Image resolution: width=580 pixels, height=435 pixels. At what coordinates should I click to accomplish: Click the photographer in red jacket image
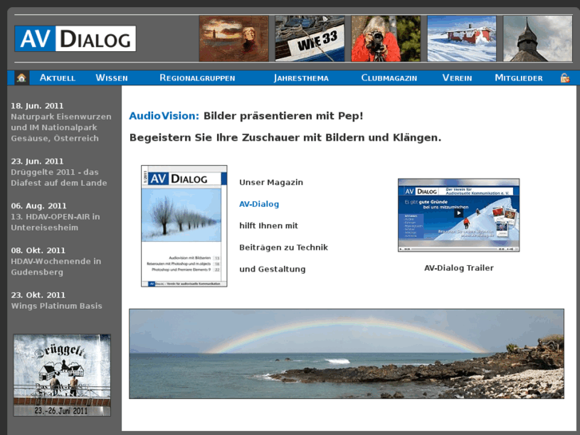pos(386,38)
